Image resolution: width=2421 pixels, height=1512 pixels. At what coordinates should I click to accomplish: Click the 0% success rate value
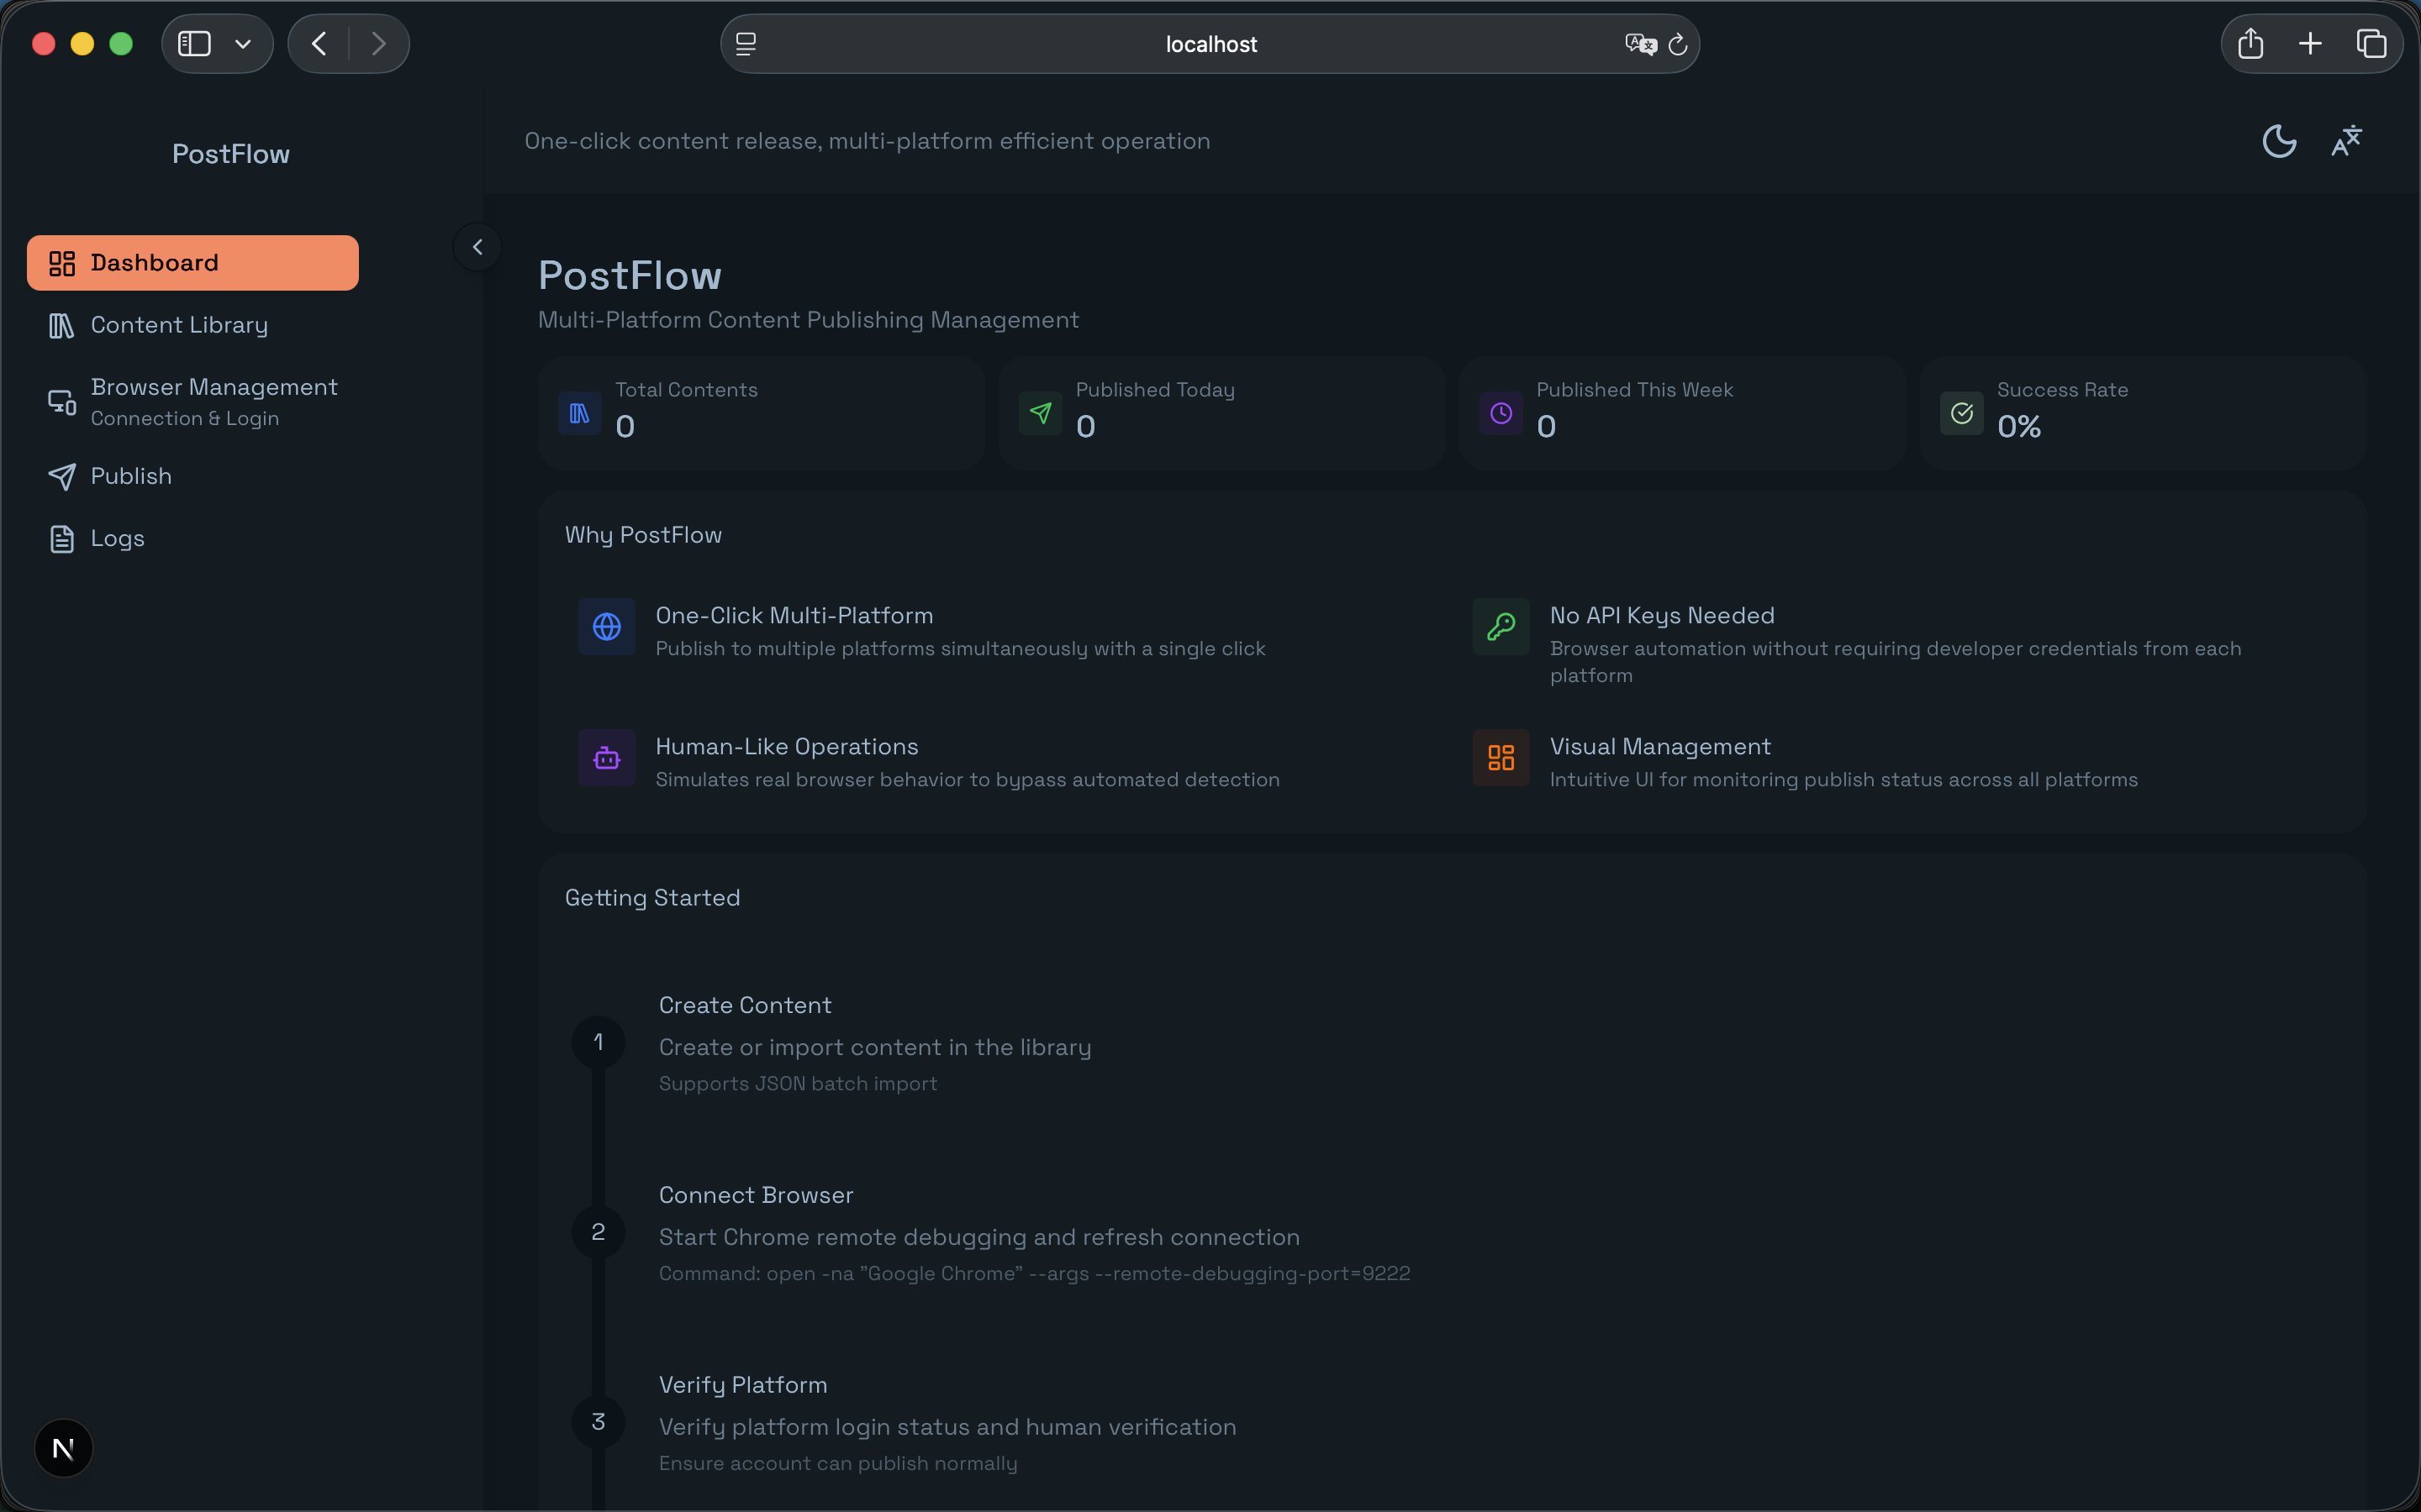[2019, 425]
